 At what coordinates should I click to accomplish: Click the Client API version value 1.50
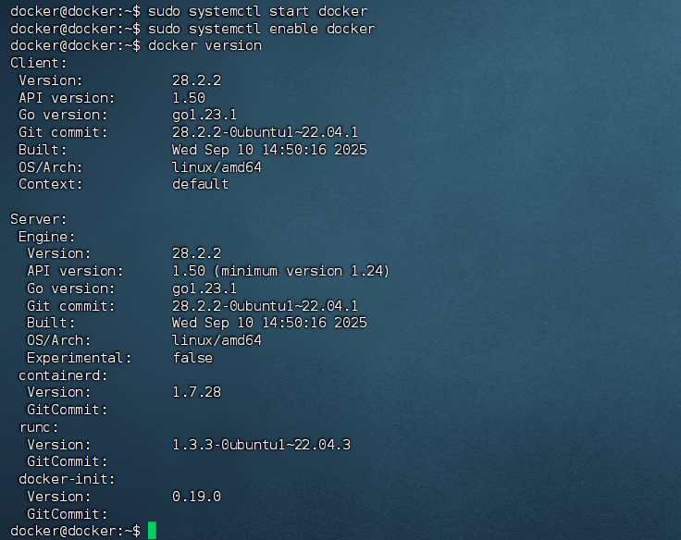pyautogui.click(x=189, y=98)
